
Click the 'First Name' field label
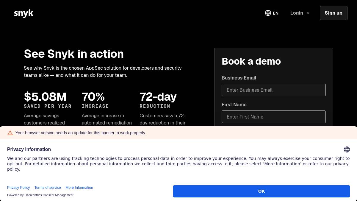coord(234,105)
